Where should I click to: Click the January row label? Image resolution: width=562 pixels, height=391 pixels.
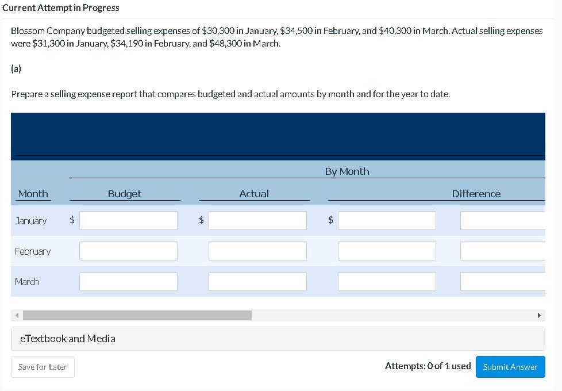pyautogui.click(x=31, y=221)
